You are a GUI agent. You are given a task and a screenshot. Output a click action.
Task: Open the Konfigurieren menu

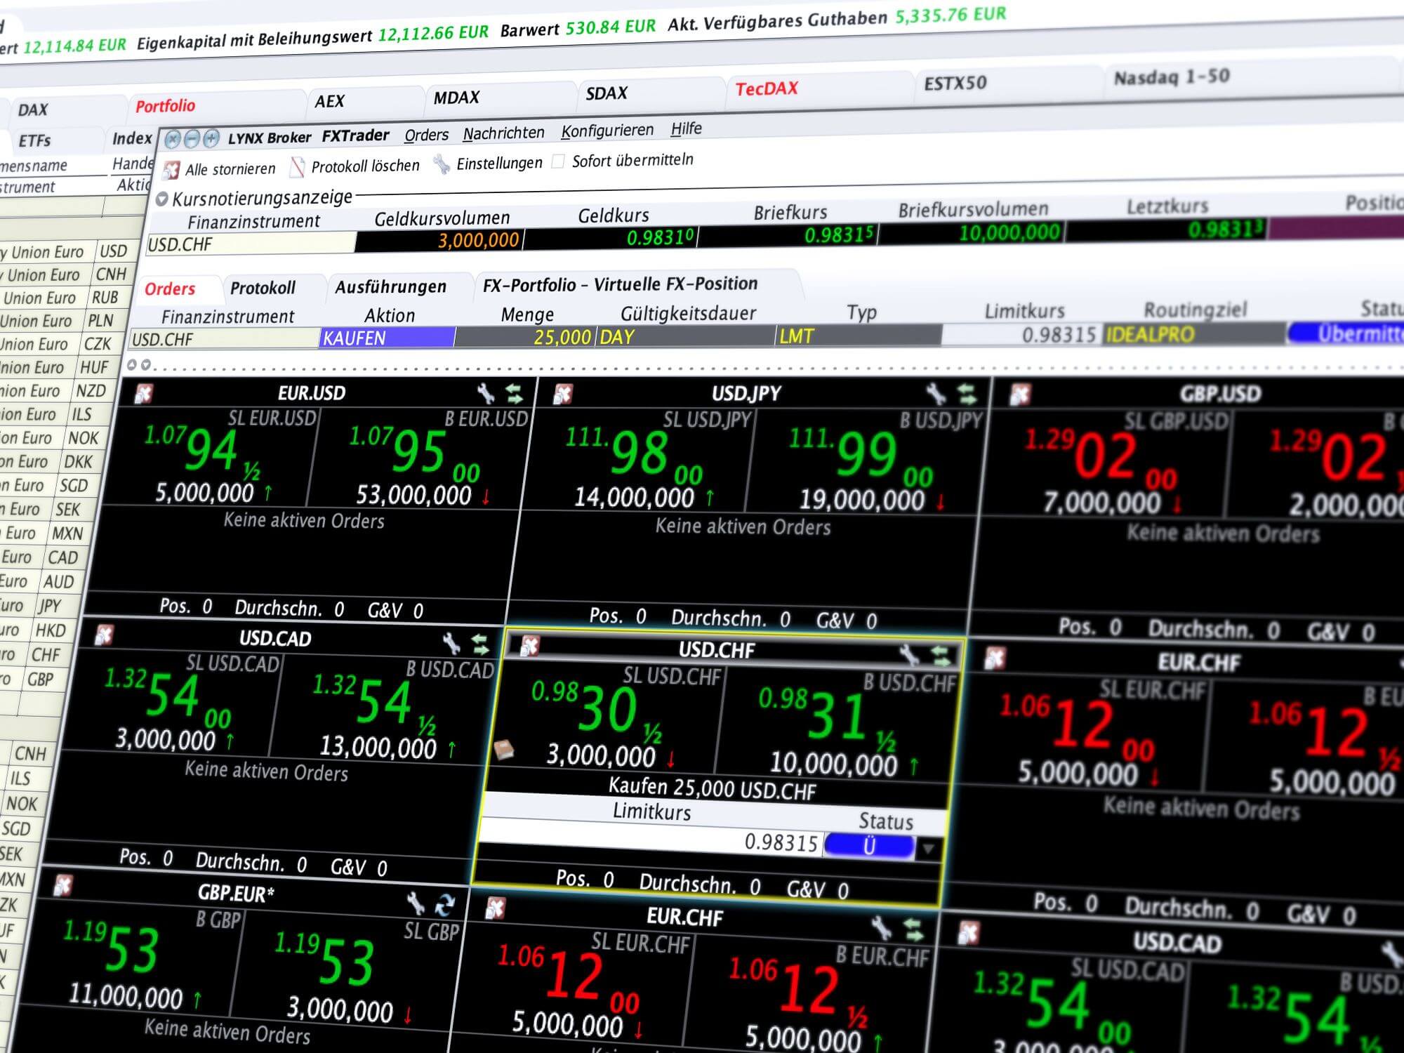[x=608, y=132]
